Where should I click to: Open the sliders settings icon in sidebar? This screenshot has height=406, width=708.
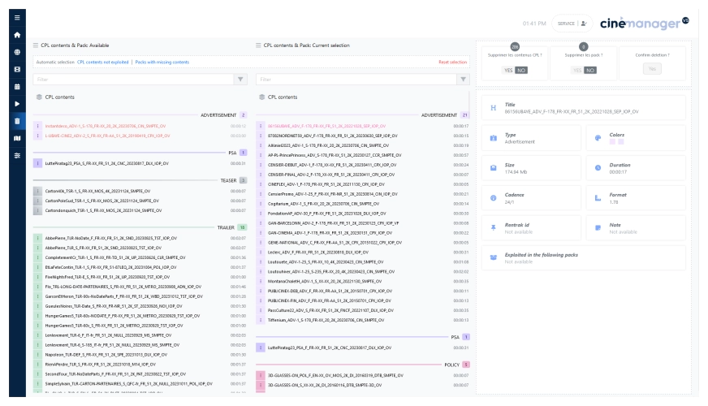16,155
